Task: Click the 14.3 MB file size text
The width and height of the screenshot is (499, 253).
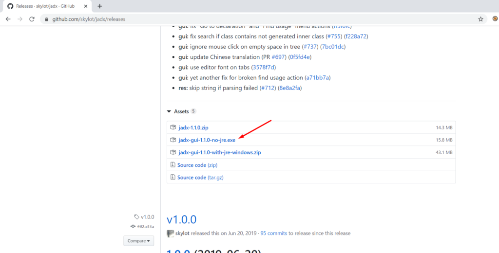Action: pos(444,128)
